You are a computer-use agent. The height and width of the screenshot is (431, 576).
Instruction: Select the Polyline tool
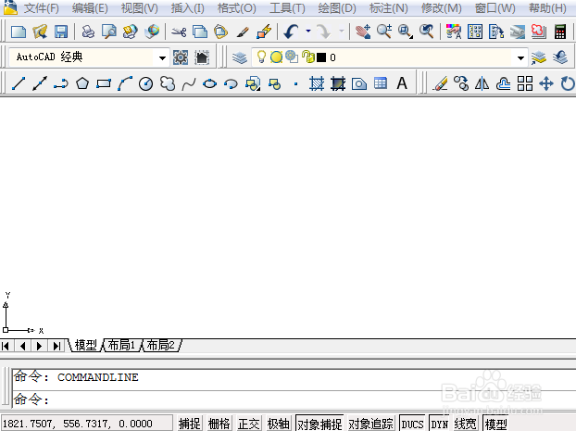(61, 83)
